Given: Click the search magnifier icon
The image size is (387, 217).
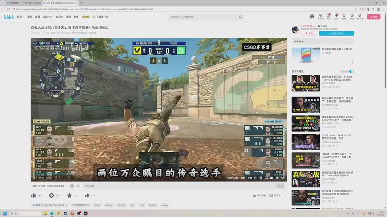Looking at the screenshot, I should (x=240, y=17).
